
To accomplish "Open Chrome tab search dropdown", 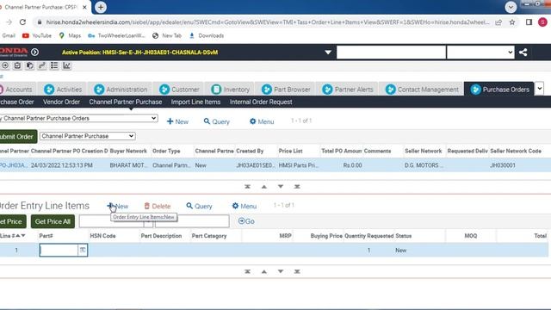I will coord(511,7).
